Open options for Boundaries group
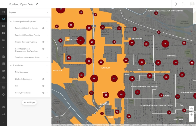Viewport: 196px width, 126px height. [x=47, y=65]
